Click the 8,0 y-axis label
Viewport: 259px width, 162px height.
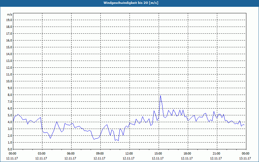pos(10,95)
